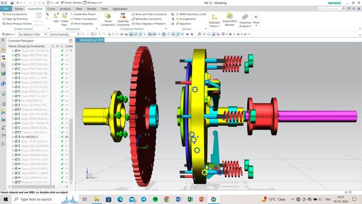
Task: Close the assembly1.prt document tab
Action: 102,40
